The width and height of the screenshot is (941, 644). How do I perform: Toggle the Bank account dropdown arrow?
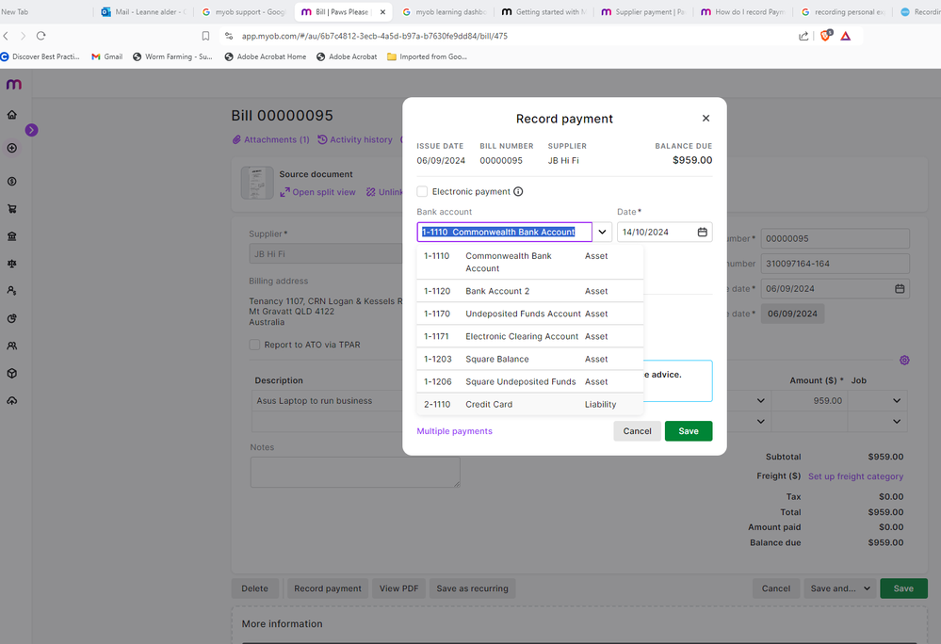603,232
